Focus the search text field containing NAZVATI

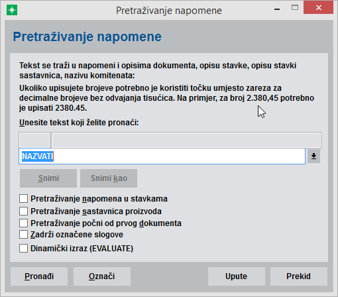[162, 156]
